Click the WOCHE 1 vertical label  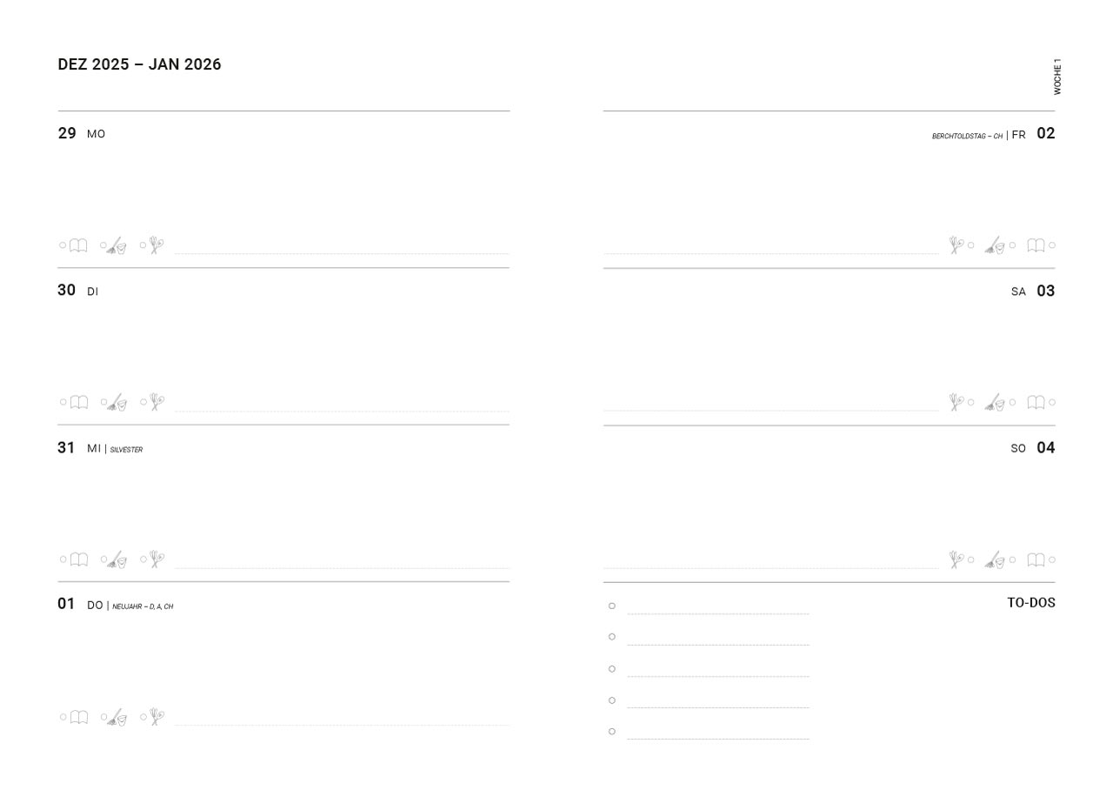coord(1057,77)
